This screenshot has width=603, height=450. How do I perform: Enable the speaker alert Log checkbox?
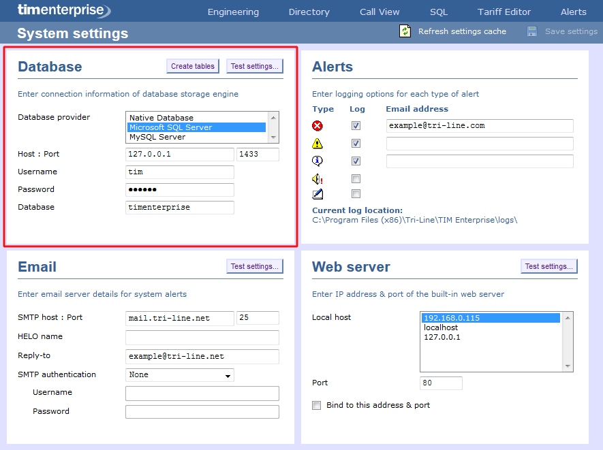[x=356, y=178]
